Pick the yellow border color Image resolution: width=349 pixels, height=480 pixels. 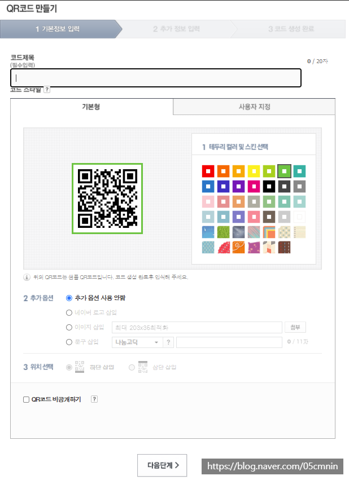[254, 171]
